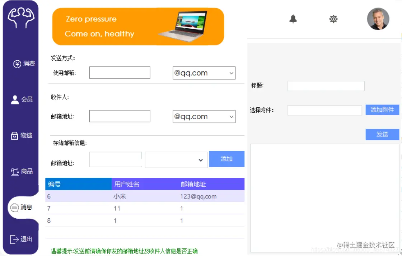
Task: Select table row with 编号 7
Action: pyautogui.click(x=144, y=208)
